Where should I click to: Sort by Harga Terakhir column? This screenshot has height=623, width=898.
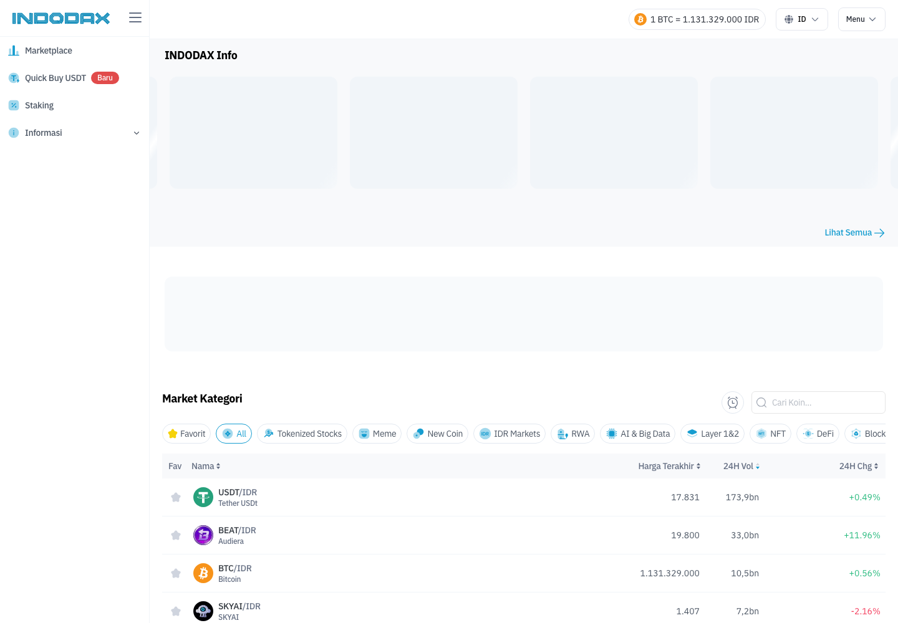pos(669,466)
